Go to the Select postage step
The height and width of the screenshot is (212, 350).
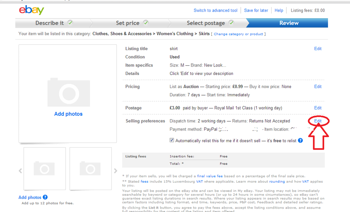click(206, 23)
